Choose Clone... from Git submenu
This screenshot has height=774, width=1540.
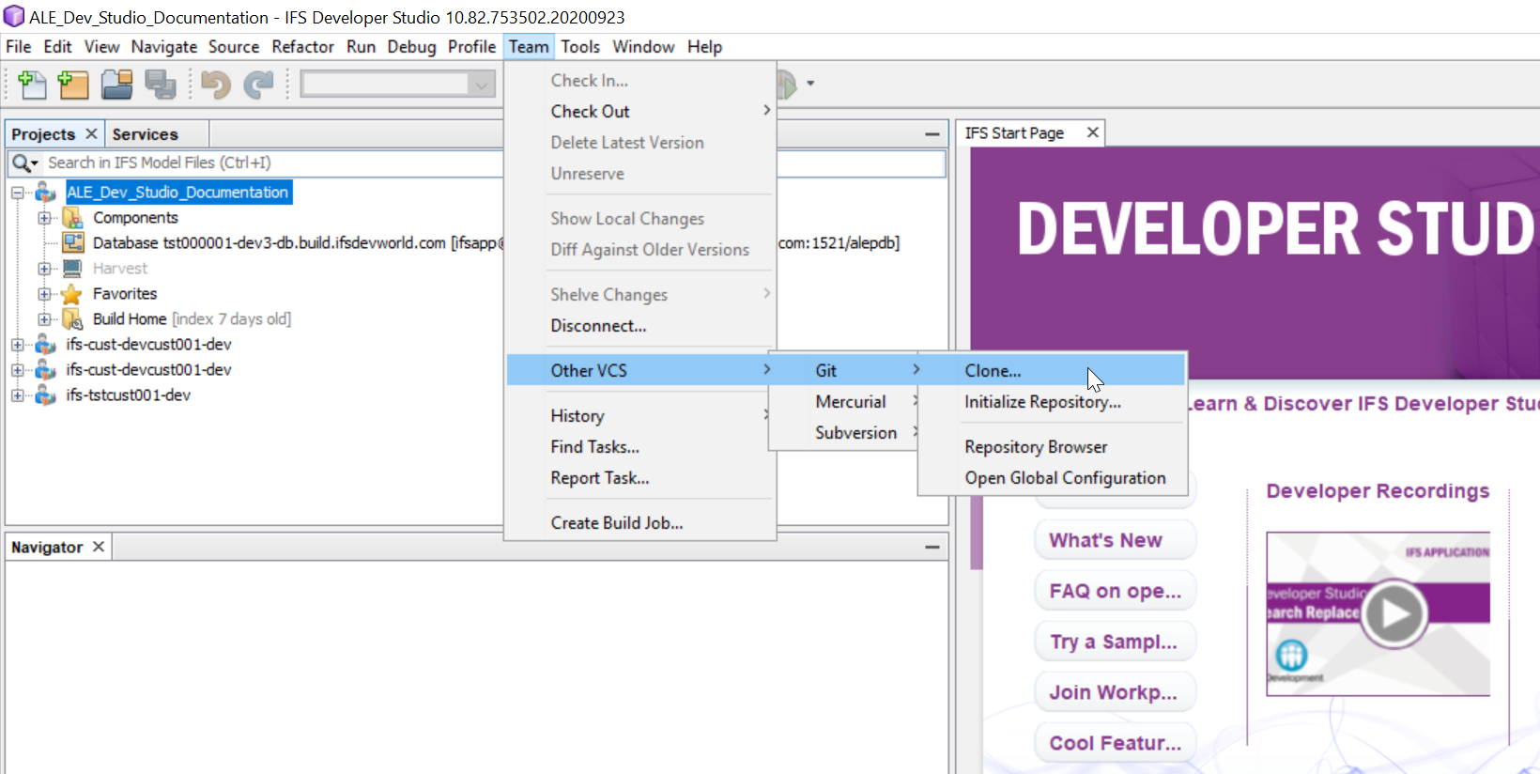click(x=1053, y=371)
